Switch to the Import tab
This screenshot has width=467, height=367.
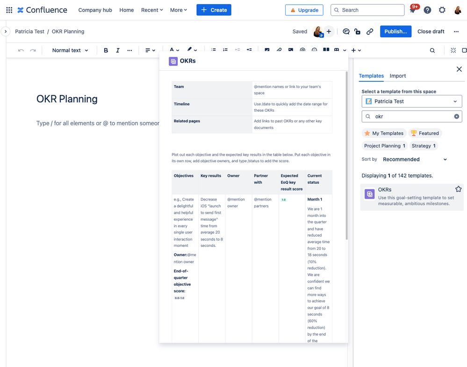click(x=398, y=76)
